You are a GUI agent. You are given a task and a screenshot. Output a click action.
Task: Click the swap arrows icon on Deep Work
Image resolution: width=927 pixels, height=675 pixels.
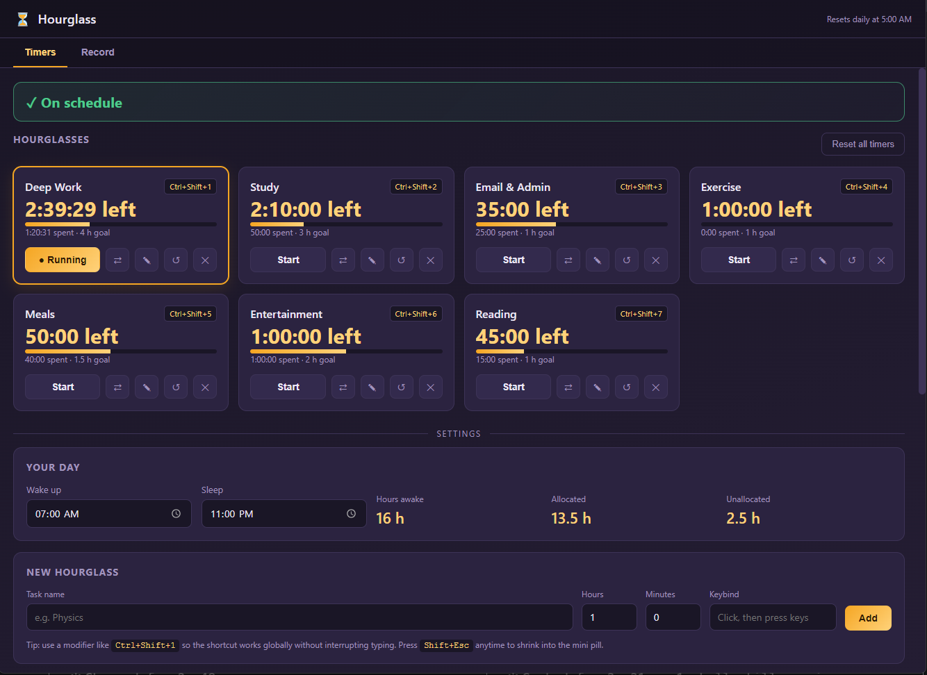117,260
